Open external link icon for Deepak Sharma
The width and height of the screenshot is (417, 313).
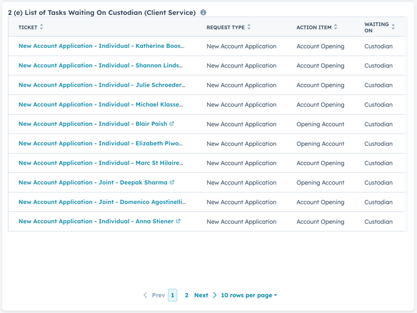[172, 182]
